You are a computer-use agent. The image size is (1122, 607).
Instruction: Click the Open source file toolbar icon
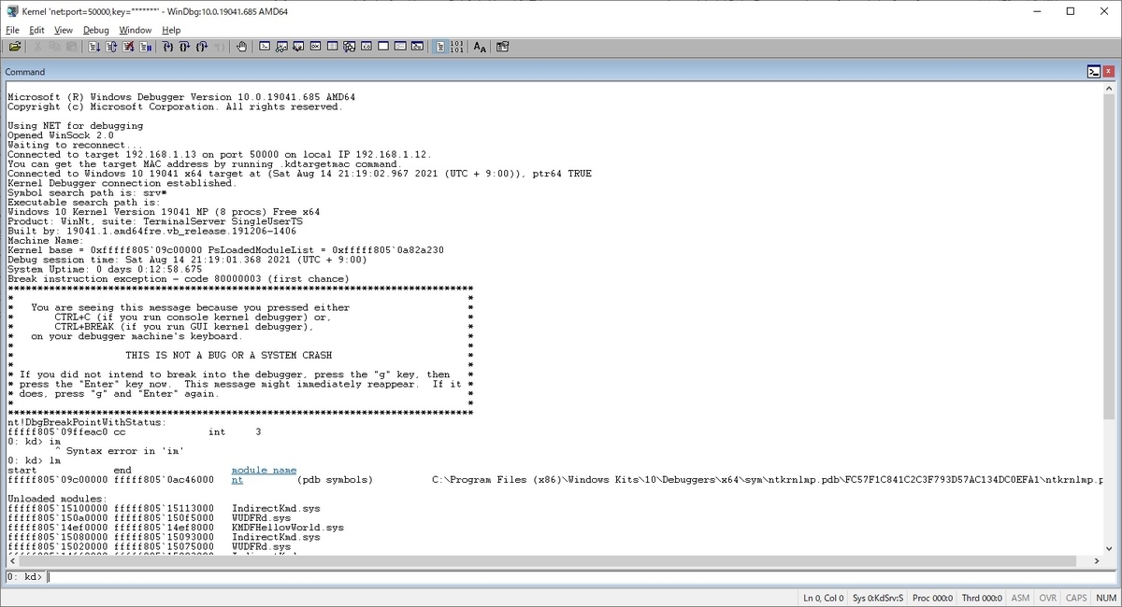coord(15,46)
